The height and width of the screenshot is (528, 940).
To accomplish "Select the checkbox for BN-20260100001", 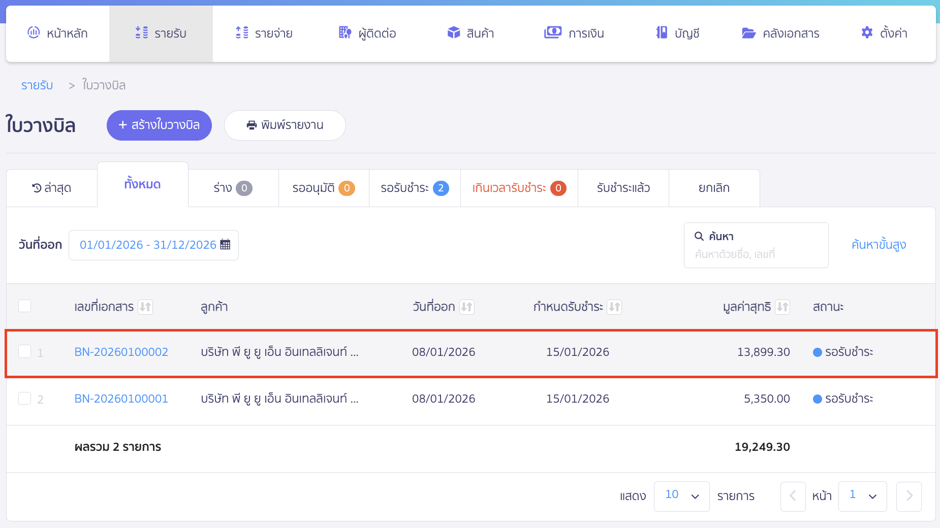I will (24, 398).
